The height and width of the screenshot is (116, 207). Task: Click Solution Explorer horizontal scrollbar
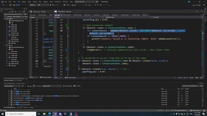(x=16, y=78)
